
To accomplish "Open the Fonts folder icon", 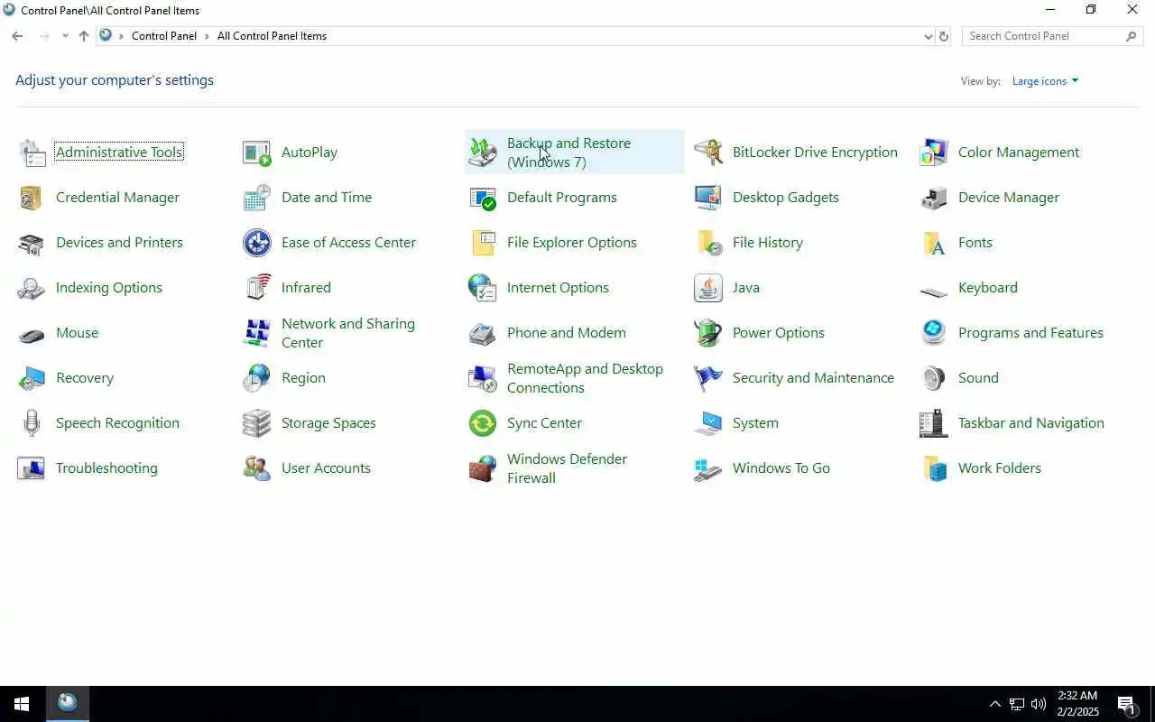I will tap(934, 243).
